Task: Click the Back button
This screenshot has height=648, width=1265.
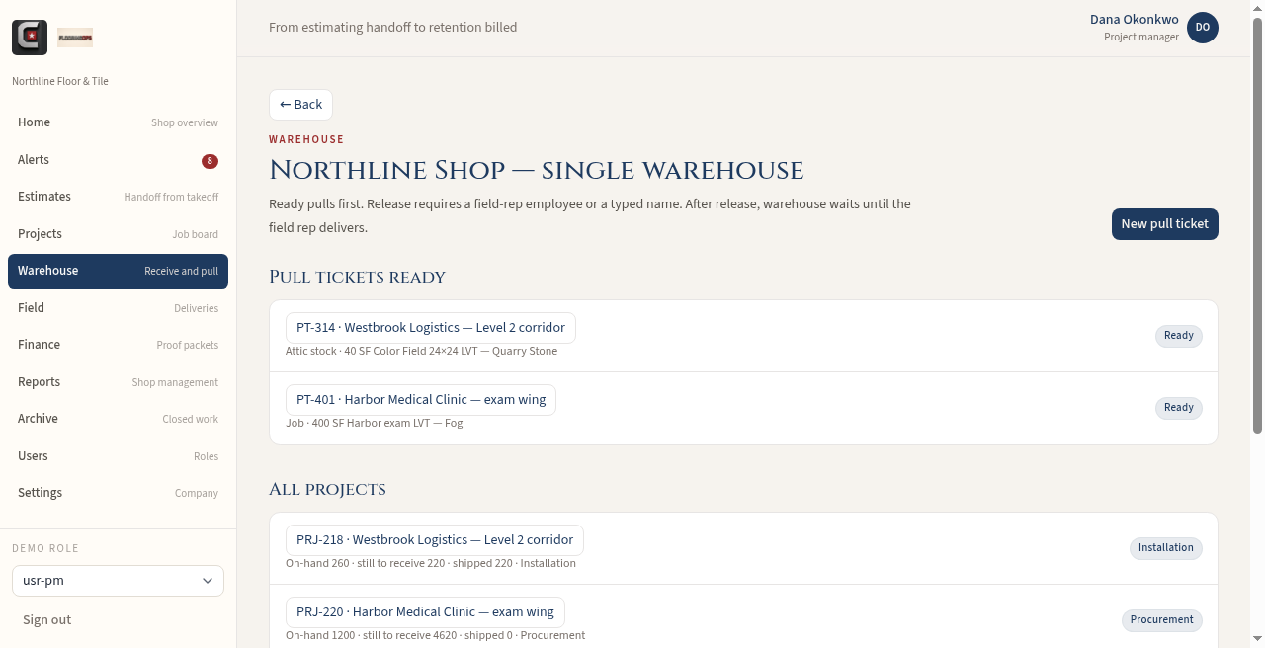Action: pos(300,105)
